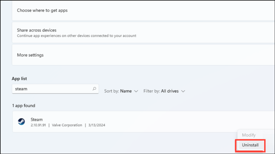Click the Steam app name

(x=37, y=120)
